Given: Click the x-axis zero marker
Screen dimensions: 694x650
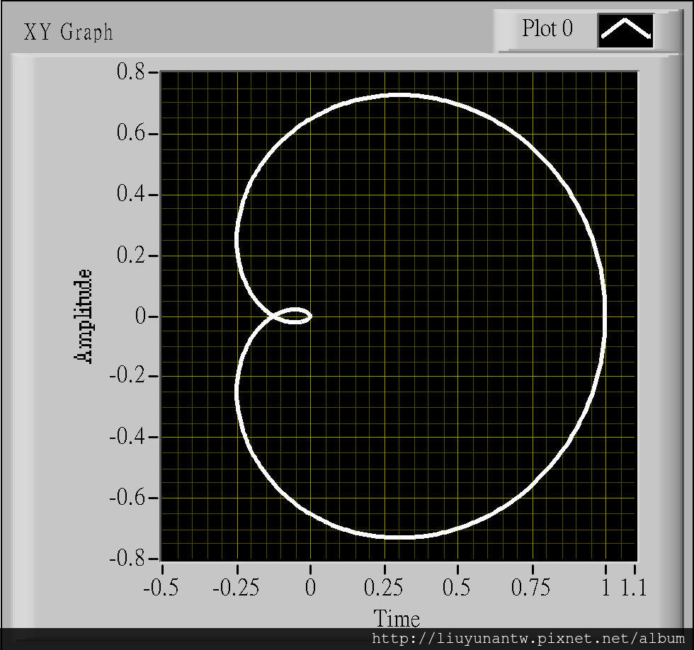Looking at the screenshot, I should click(x=310, y=588).
